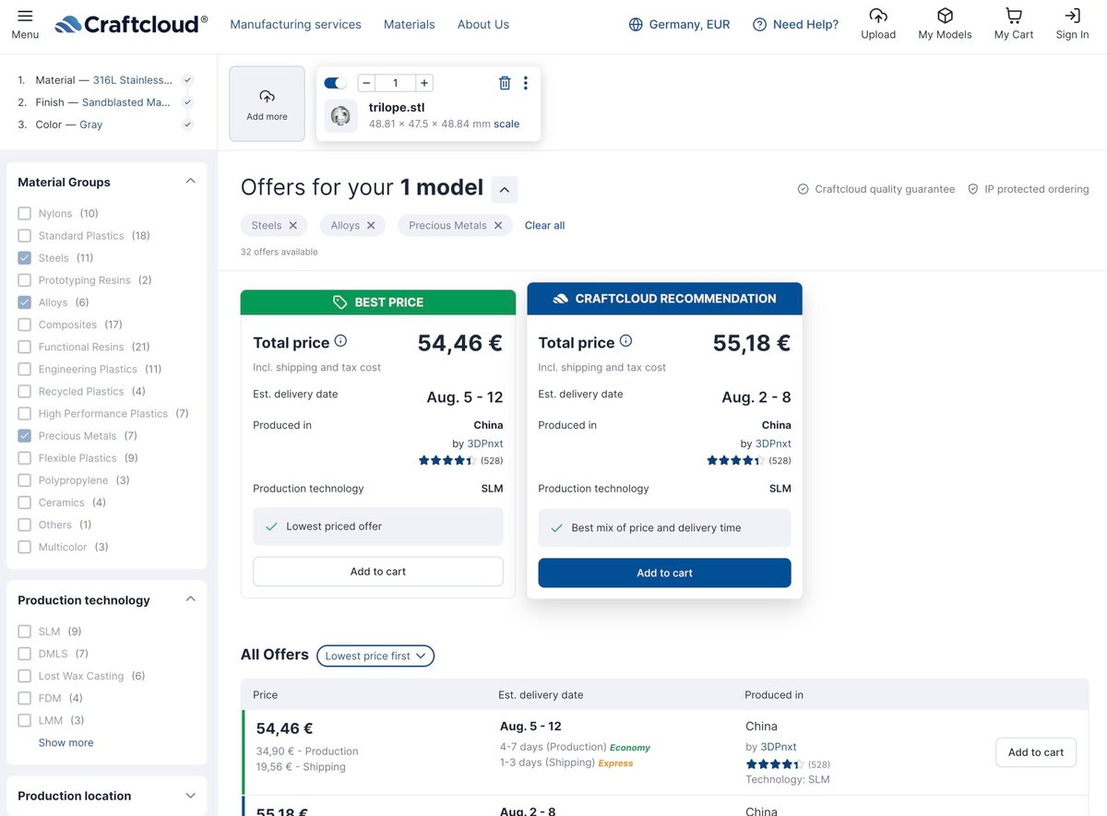This screenshot has width=1107, height=816.
Task: Click the Clear all filters link
Action: pyautogui.click(x=545, y=225)
